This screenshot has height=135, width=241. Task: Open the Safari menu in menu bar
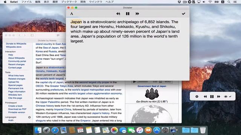[x=14, y=2]
